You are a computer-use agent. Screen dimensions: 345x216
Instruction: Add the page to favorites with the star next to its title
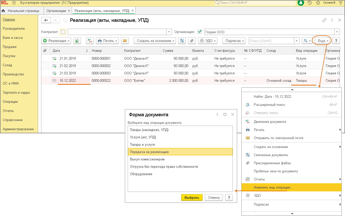tap(65, 20)
